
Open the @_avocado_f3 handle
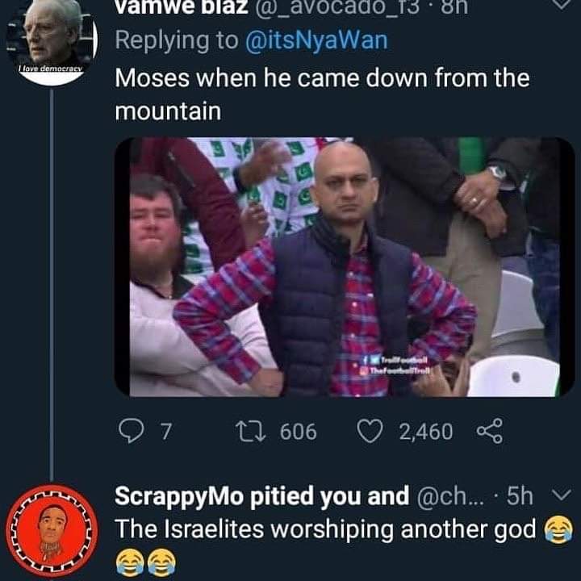click(337, 7)
